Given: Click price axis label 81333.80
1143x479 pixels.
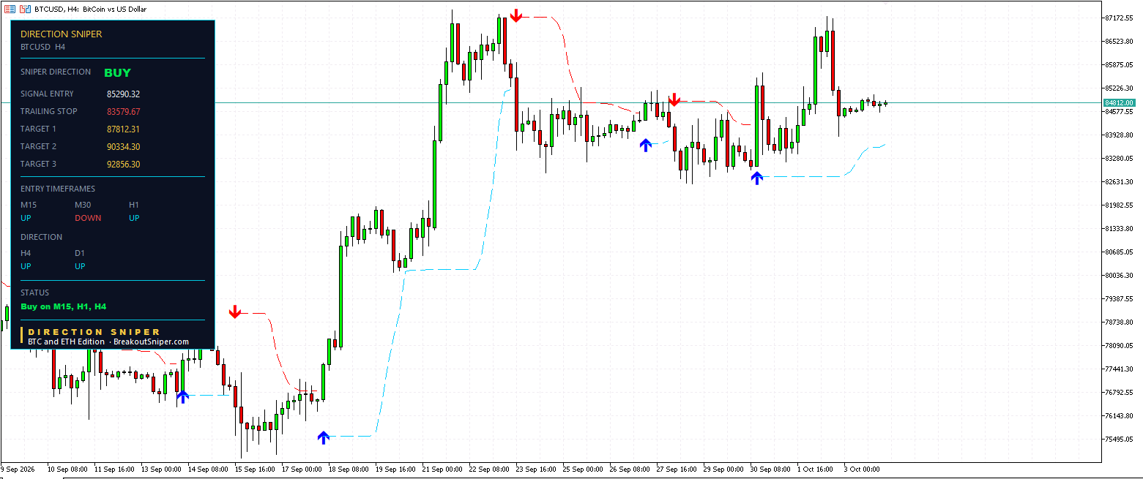Looking at the screenshot, I should pyautogui.click(x=1119, y=228).
